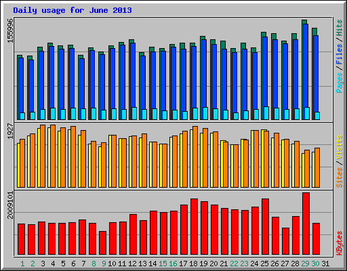This screenshot has width=347, height=271.
Task: Click the red KBytes bar for day 1
Action: 21,239
